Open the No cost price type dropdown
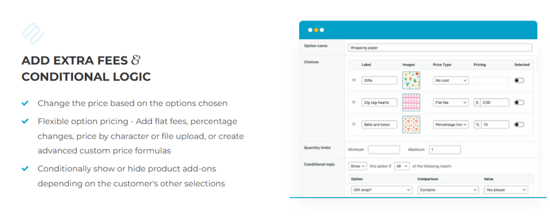The height and width of the screenshot is (217, 550). [x=451, y=80]
